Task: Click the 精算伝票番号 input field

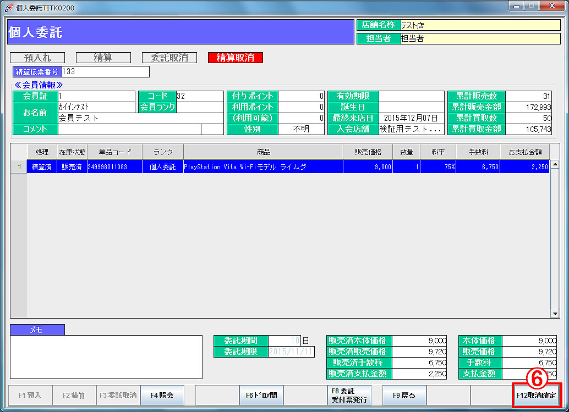Action: 105,71
